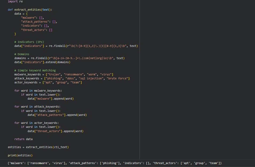Click the "domains = re.findall" line
Screen dimensions: 255x167
[69, 58]
